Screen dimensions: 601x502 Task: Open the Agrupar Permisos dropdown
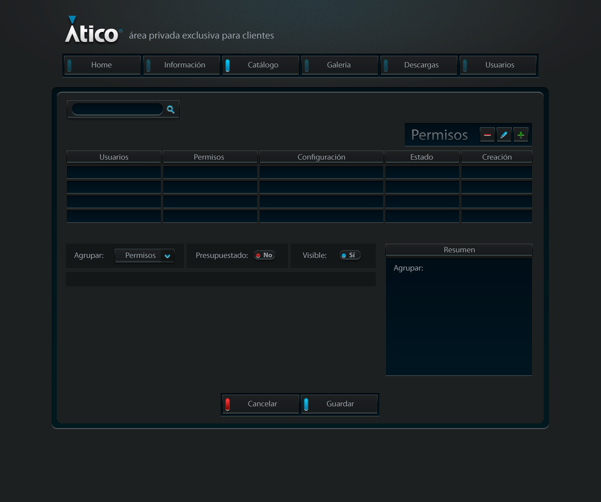pos(145,255)
